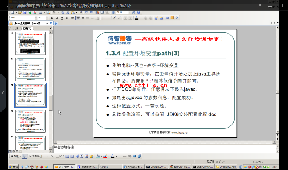Switch to the 大纲 outline tab
The width and height of the screenshot is (288, 170).
(15, 29)
